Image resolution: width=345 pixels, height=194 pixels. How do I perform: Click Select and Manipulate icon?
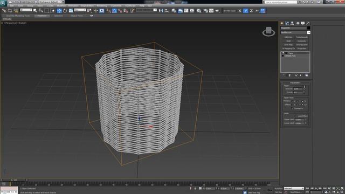[95, 11]
